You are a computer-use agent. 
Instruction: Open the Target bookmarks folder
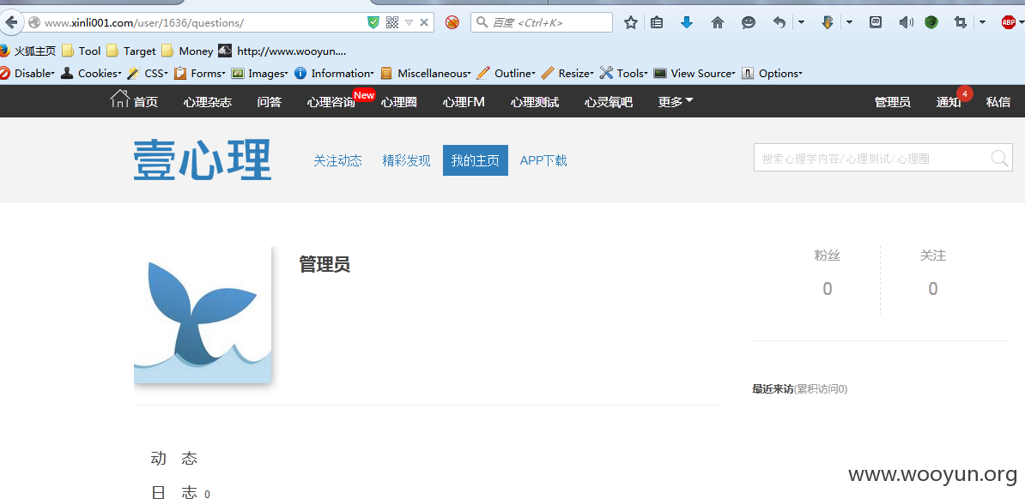[x=131, y=51]
